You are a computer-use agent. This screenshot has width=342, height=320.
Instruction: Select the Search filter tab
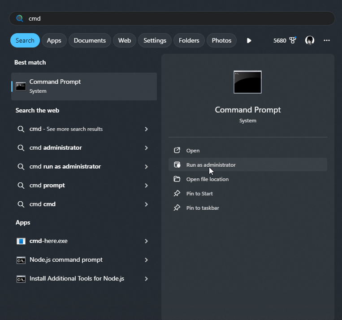(25, 40)
